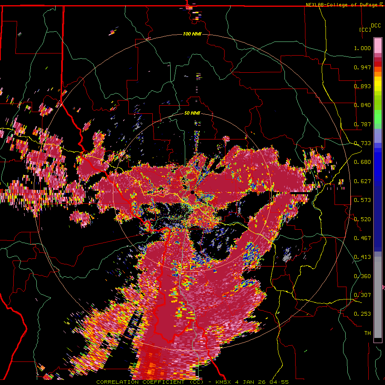The width and height of the screenshot is (385, 385).
Task: Click the 0.733 value on color scale
Action: coord(362,143)
